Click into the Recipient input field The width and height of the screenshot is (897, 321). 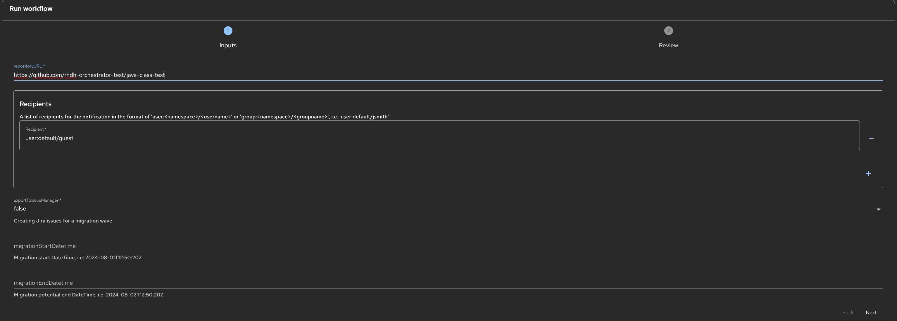pos(439,138)
